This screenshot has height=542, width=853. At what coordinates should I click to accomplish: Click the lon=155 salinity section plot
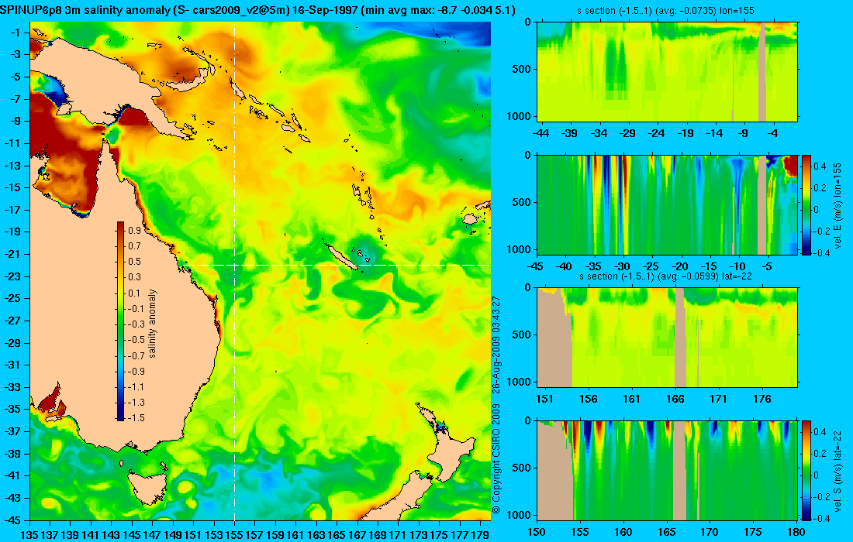coord(667,71)
